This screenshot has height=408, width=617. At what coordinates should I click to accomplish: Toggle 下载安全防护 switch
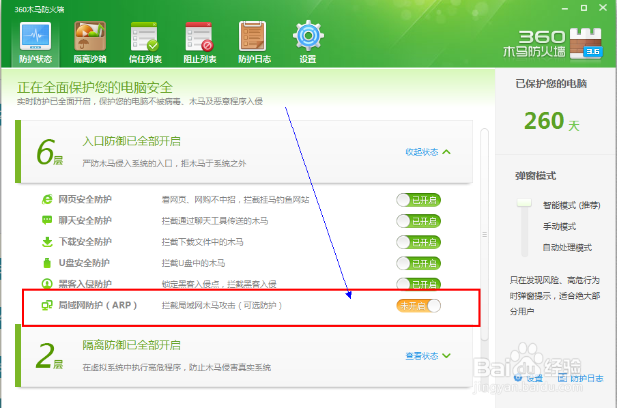pos(418,242)
